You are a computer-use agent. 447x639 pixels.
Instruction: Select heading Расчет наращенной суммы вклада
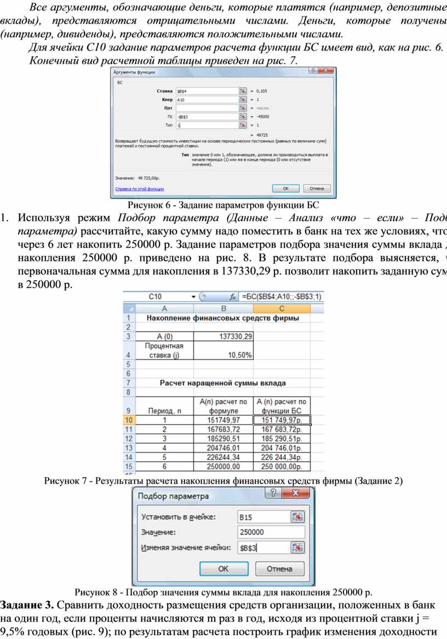[x=222, y=383]
